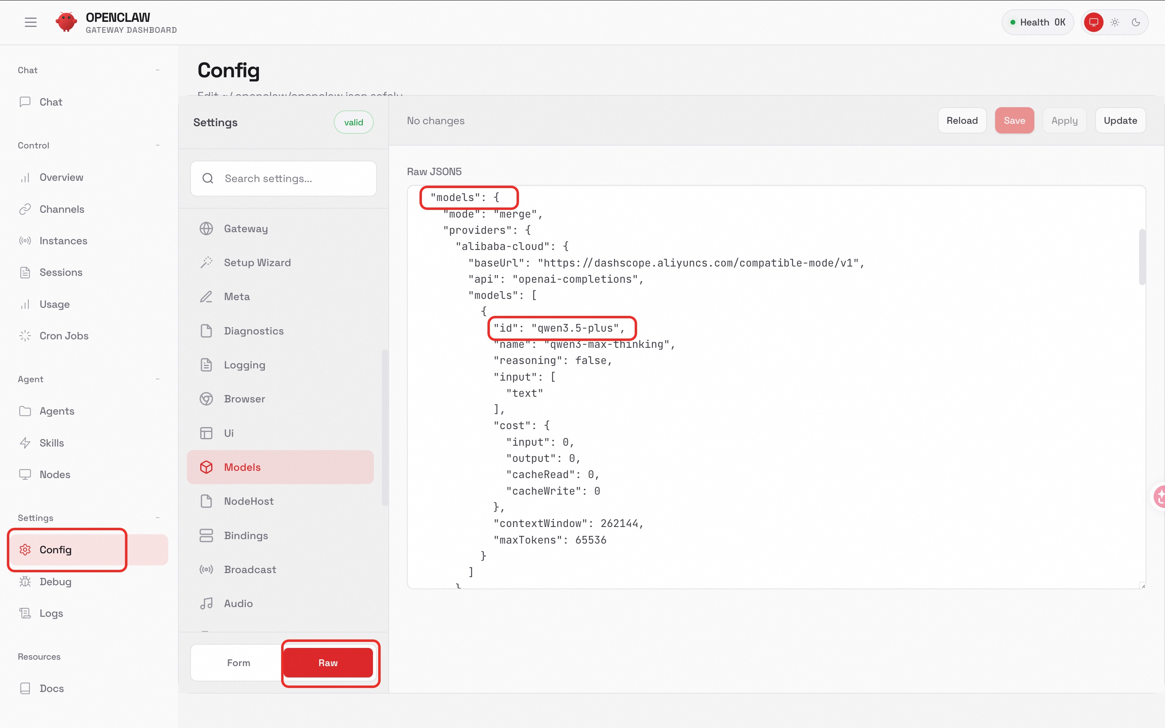Open the Gateway settings section
This screenshot has width=1165, height=728.
[x=246, y=229]
